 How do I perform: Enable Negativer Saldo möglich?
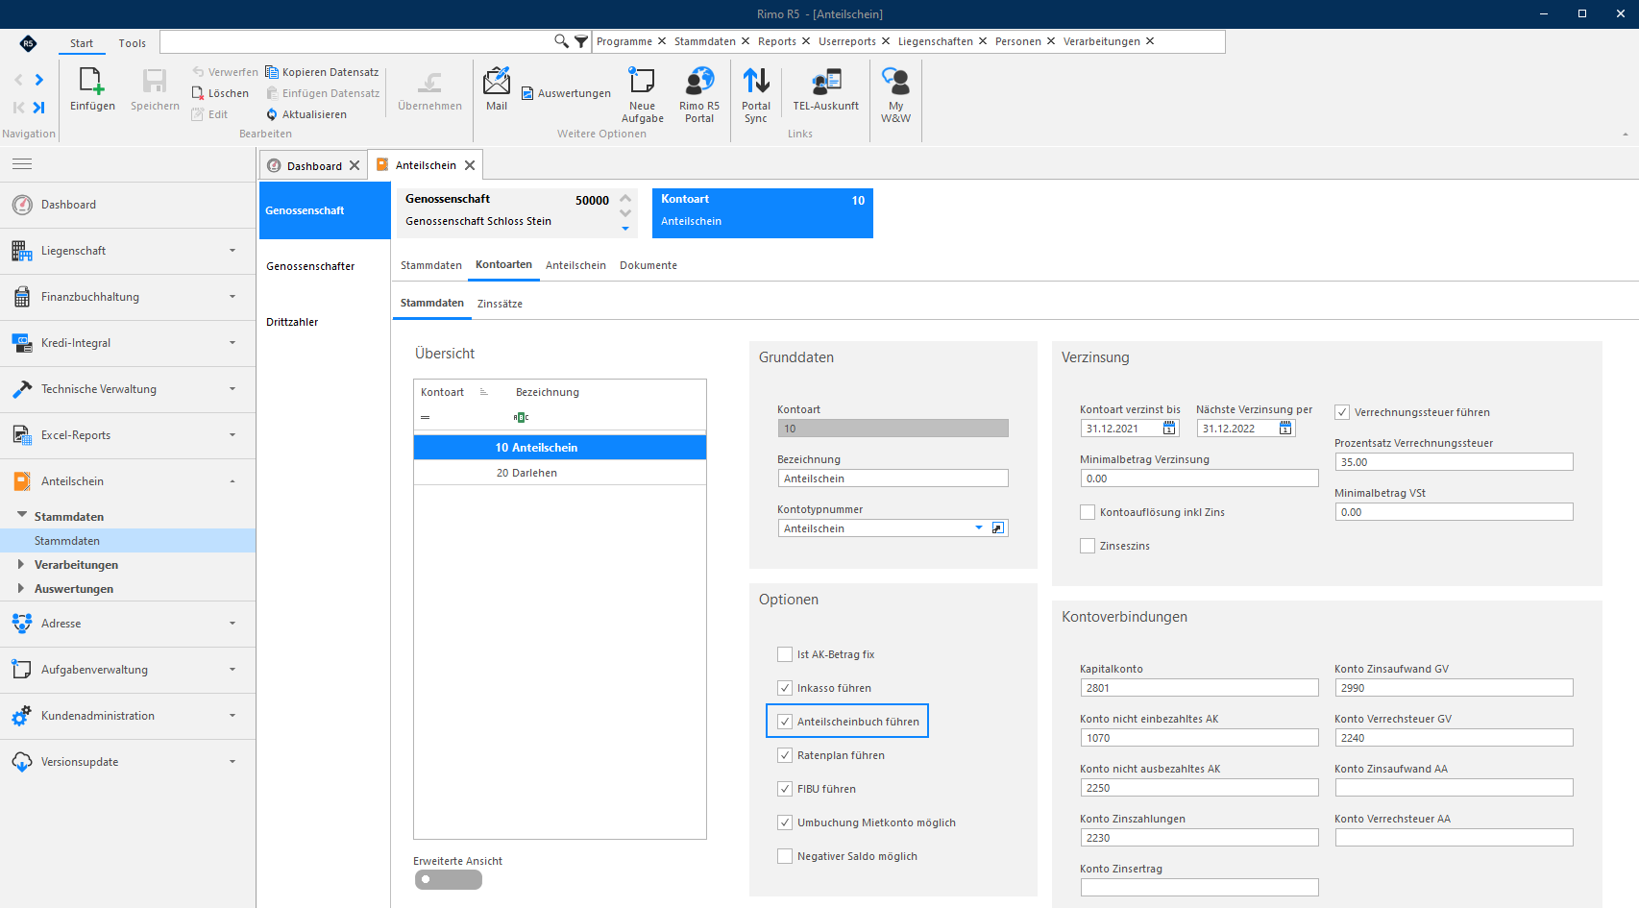pos(785,856)
